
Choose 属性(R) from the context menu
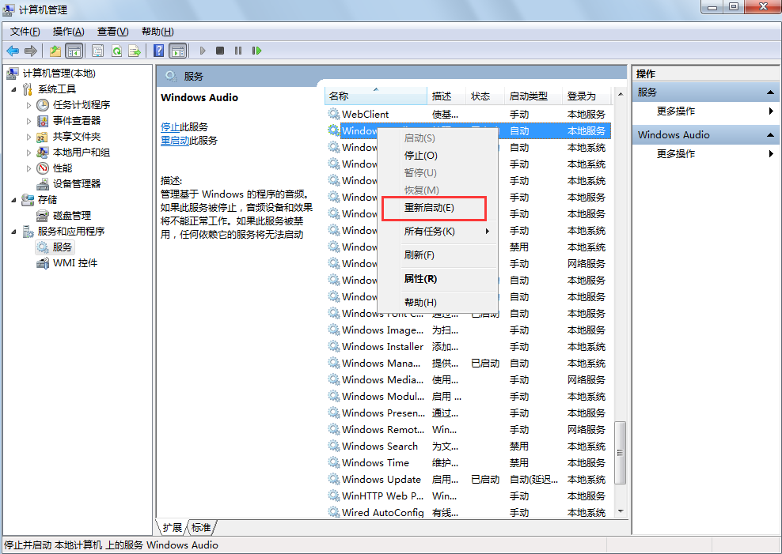pos(420,279)
